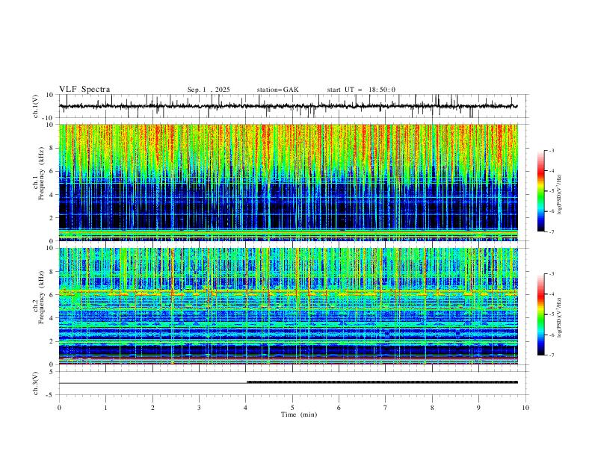Click the log(PSD) label beside ch.1 colorbar

click(560, 194)
